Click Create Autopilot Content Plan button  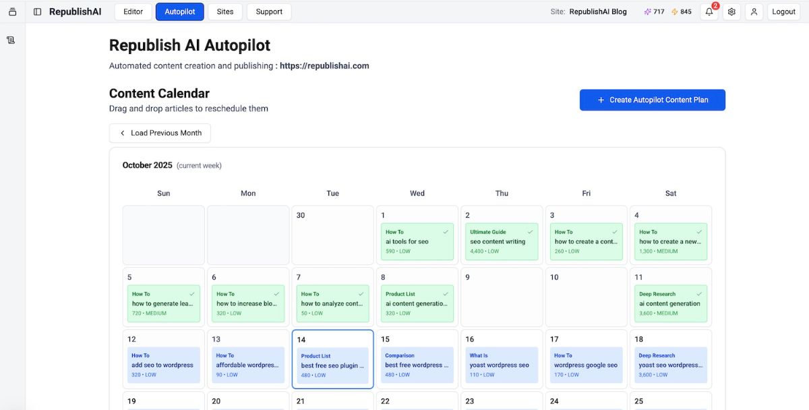[x=652, y=100]
